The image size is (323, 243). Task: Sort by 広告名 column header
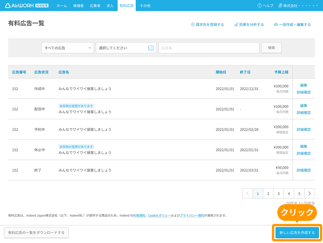64,72
